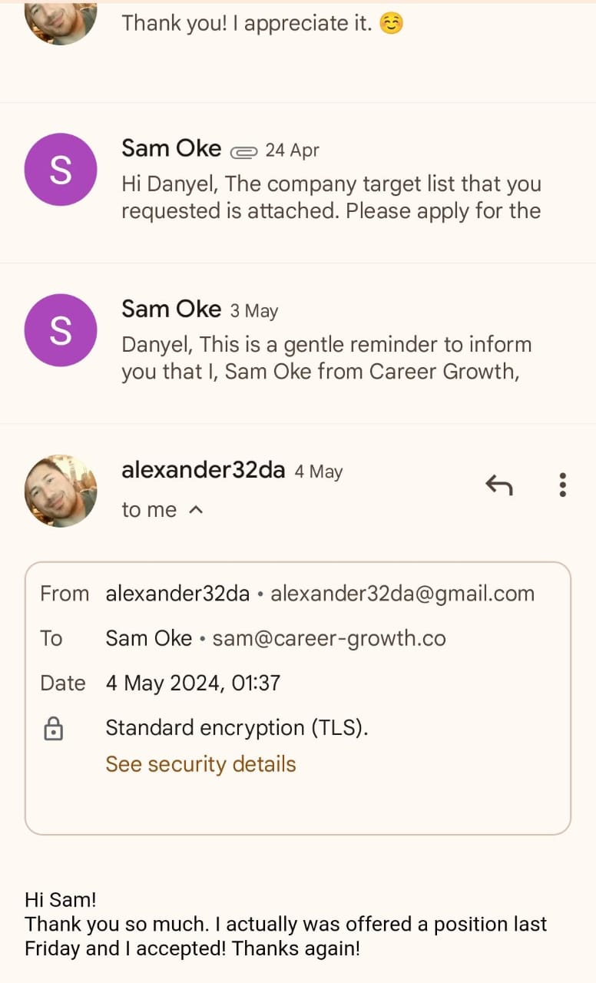Tap the "Hi Sam!" message body
Image resolution: width=596 pixels, height=983 pixels.
coord(285,924)
